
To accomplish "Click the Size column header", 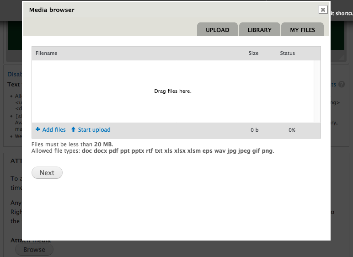I will pyautogui.click(x=253, y=53).
